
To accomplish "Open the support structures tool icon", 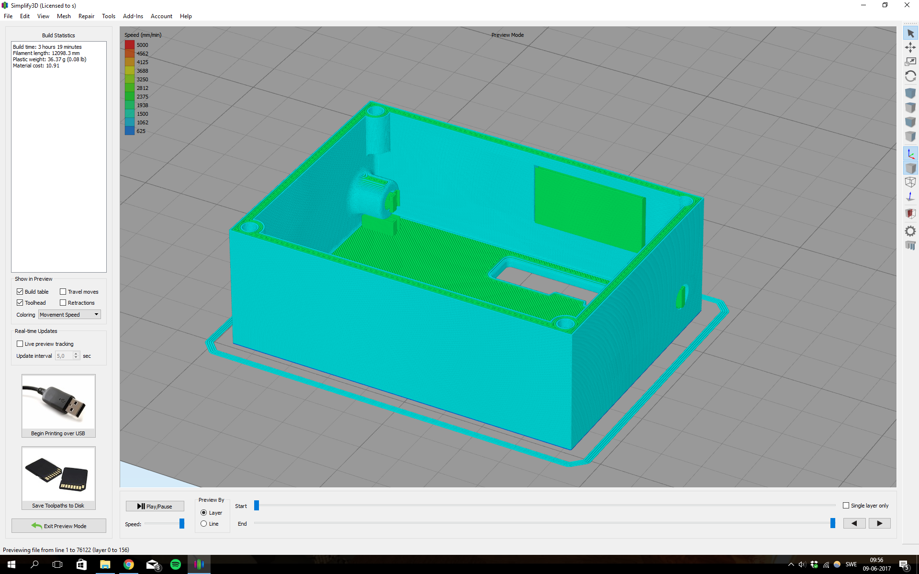I will coord(910,245).
